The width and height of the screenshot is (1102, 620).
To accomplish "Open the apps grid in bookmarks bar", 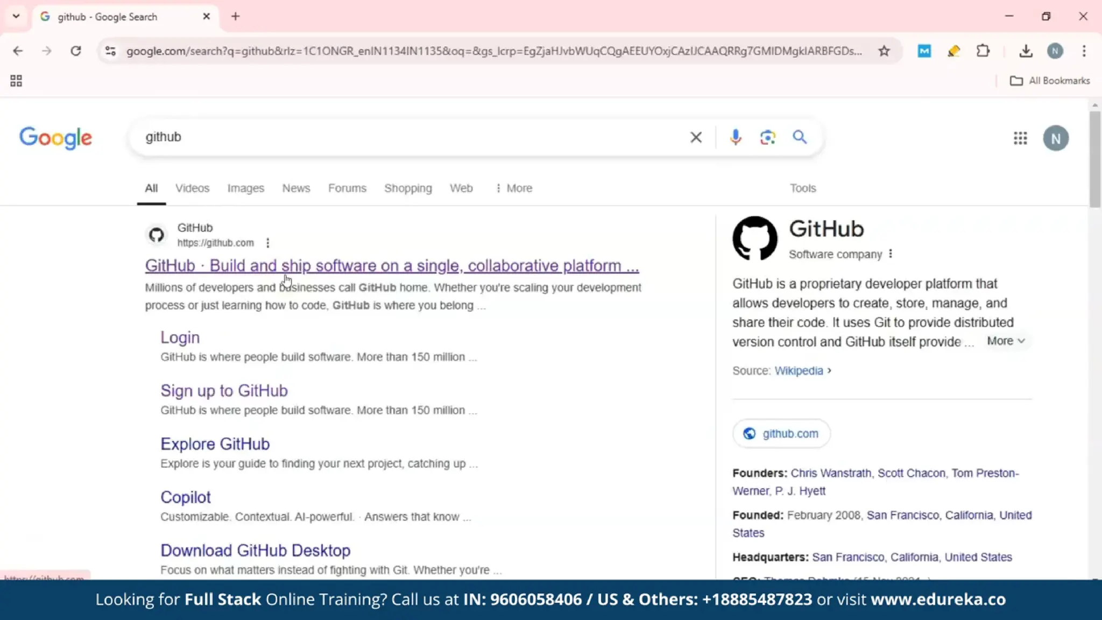I will pyautogui.click(x=16, y=81).
